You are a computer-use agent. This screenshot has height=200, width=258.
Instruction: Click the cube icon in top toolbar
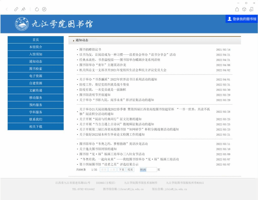point(244,9)
